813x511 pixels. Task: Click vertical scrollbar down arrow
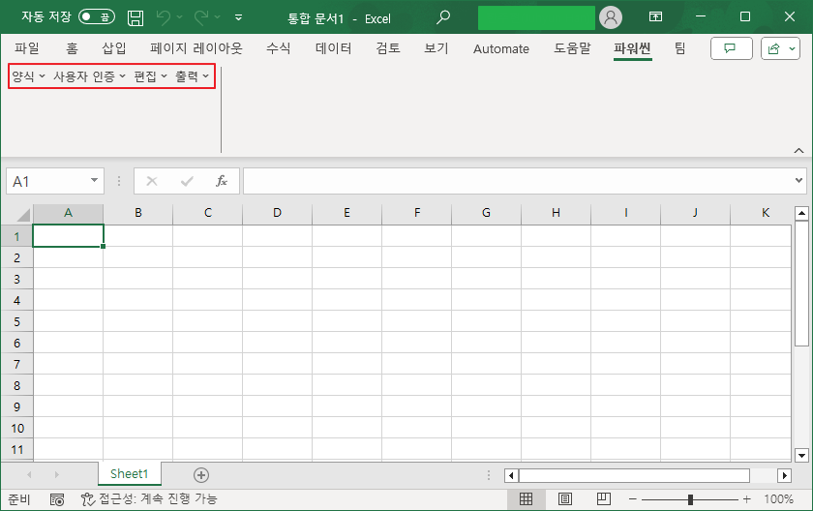click(x=801, y=456)
